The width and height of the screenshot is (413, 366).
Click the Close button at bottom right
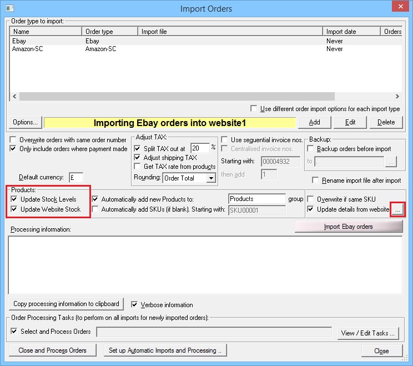[x=382, y=350]
